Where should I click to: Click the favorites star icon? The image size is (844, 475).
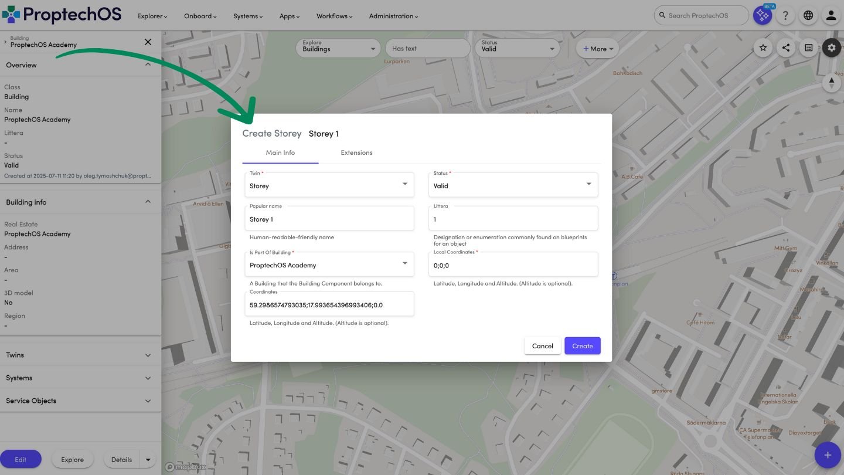[763, 48]
